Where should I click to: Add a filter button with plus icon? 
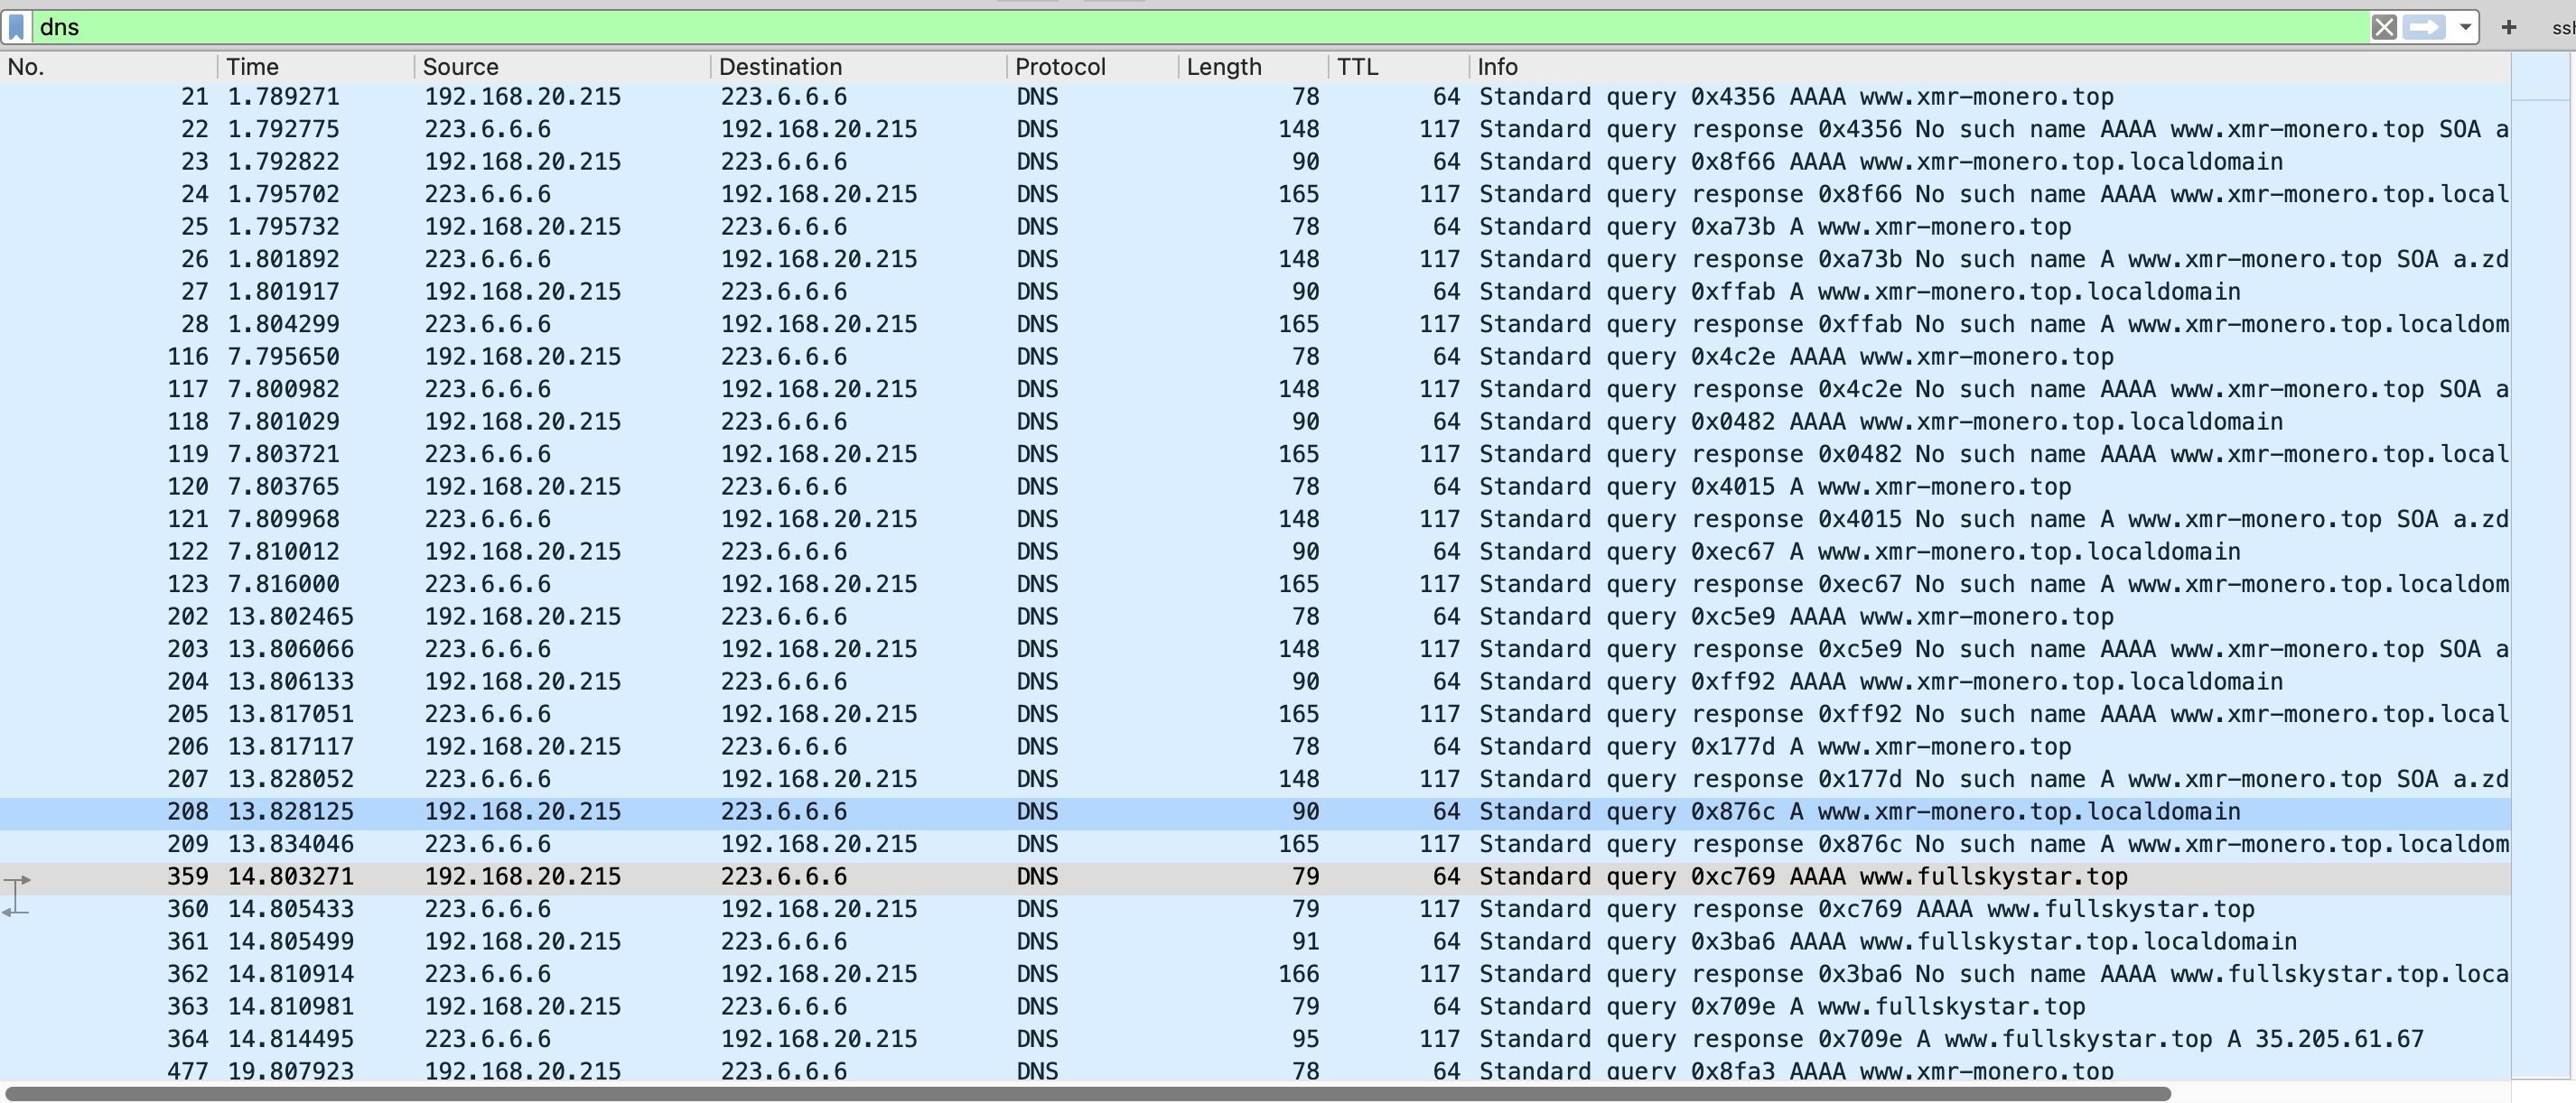pyautogui.click(x=2508, y=27)
